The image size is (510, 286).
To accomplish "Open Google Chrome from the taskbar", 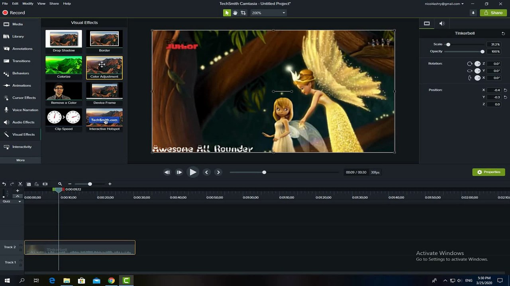I will [111, 281].
